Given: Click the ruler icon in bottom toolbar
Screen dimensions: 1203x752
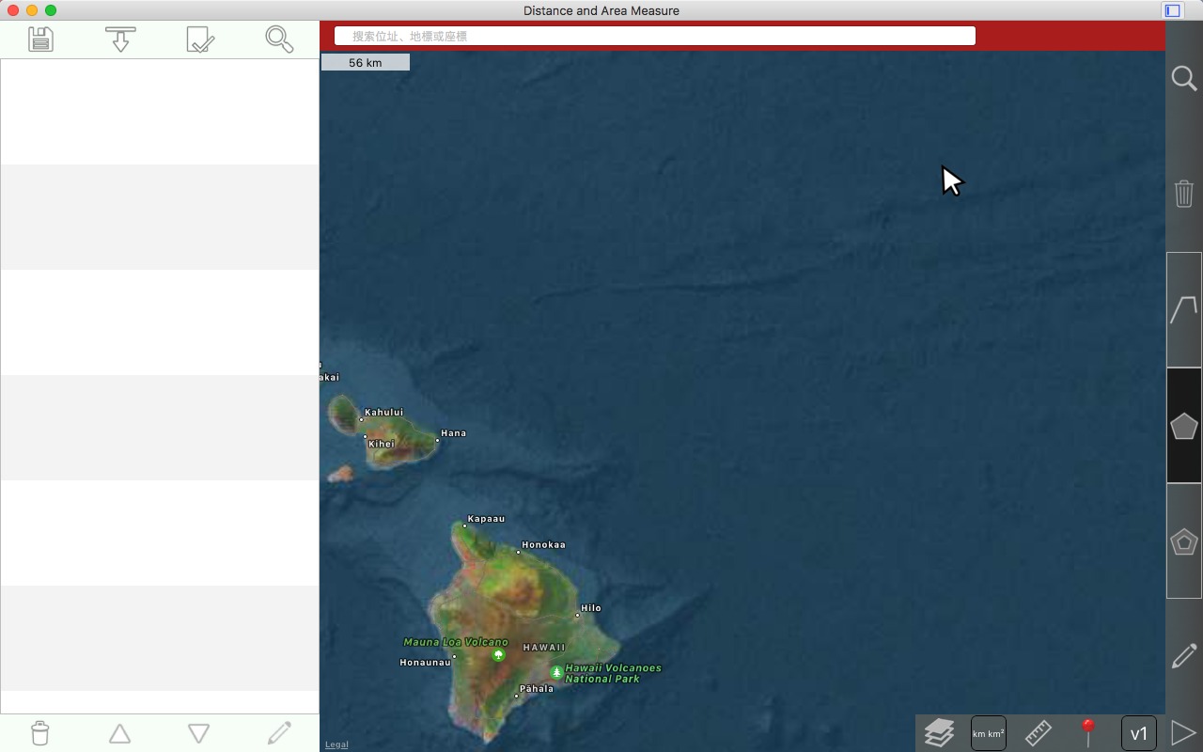Looking at the screenshot, I should [x=1038, y=732].
